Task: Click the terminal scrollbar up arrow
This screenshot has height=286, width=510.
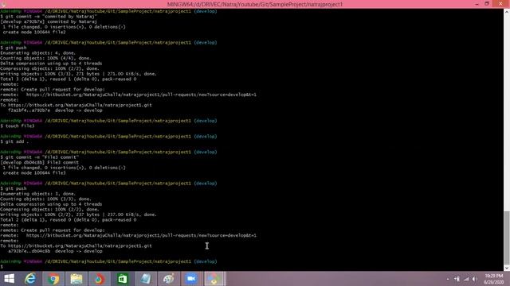Action: click(507, 12)
